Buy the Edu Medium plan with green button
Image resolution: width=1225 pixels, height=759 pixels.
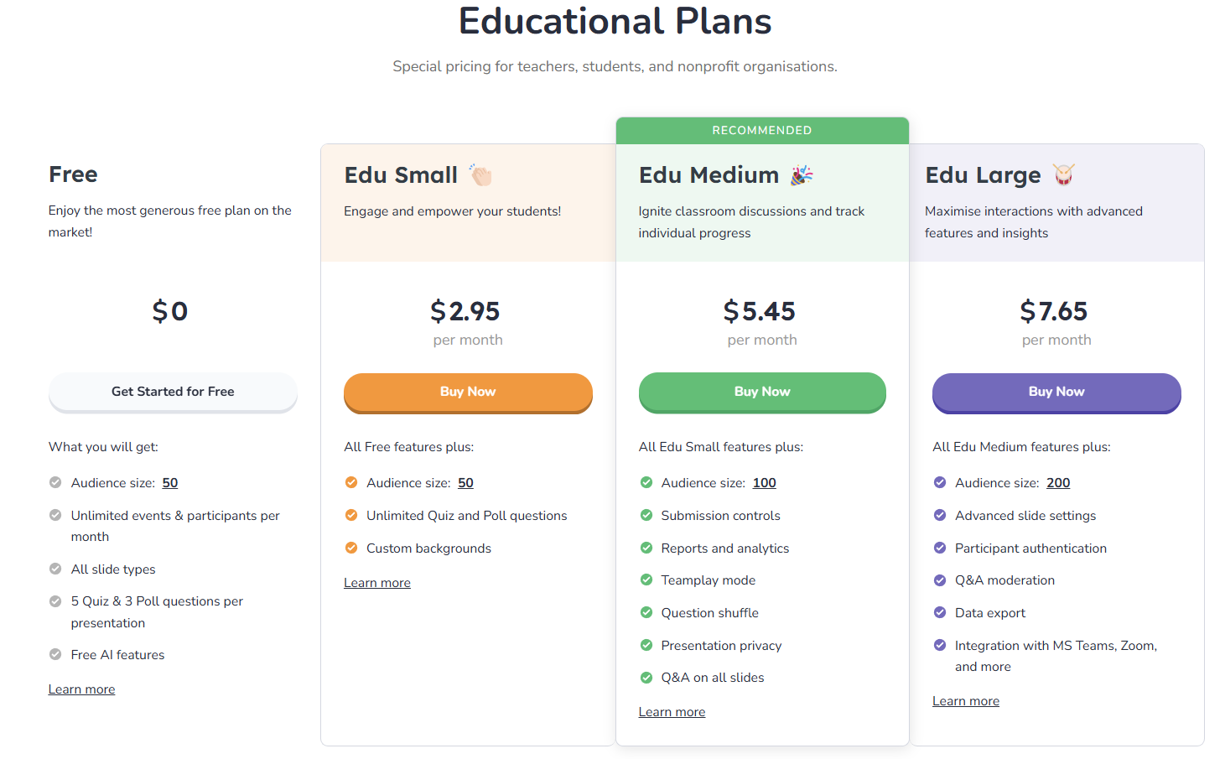(762, 392)
